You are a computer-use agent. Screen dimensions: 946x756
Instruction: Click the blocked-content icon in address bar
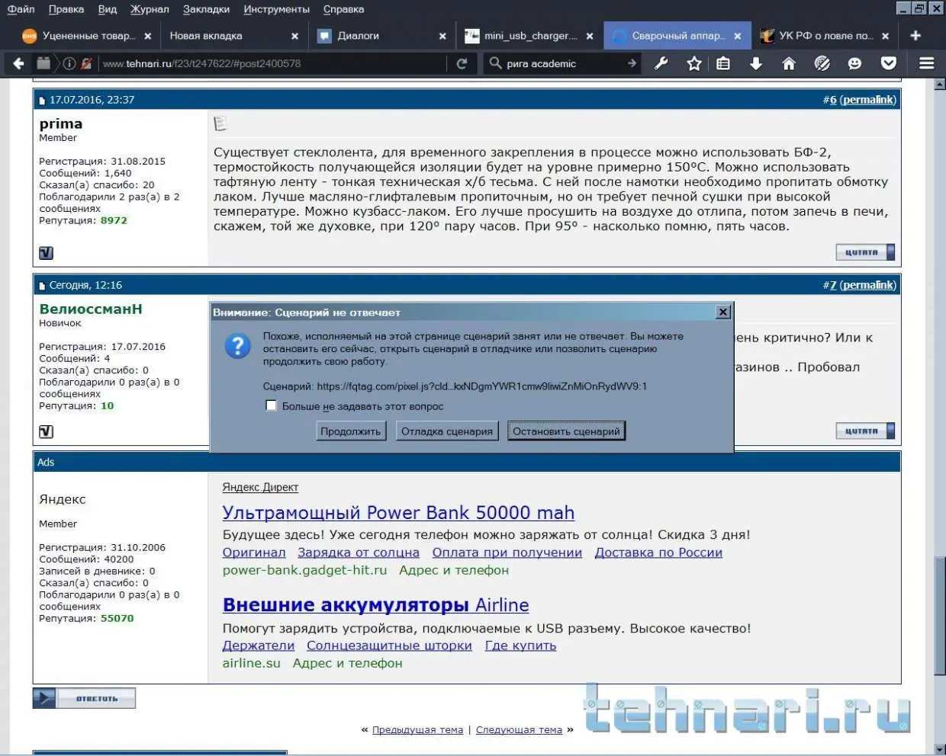click(x=87, y=63)
